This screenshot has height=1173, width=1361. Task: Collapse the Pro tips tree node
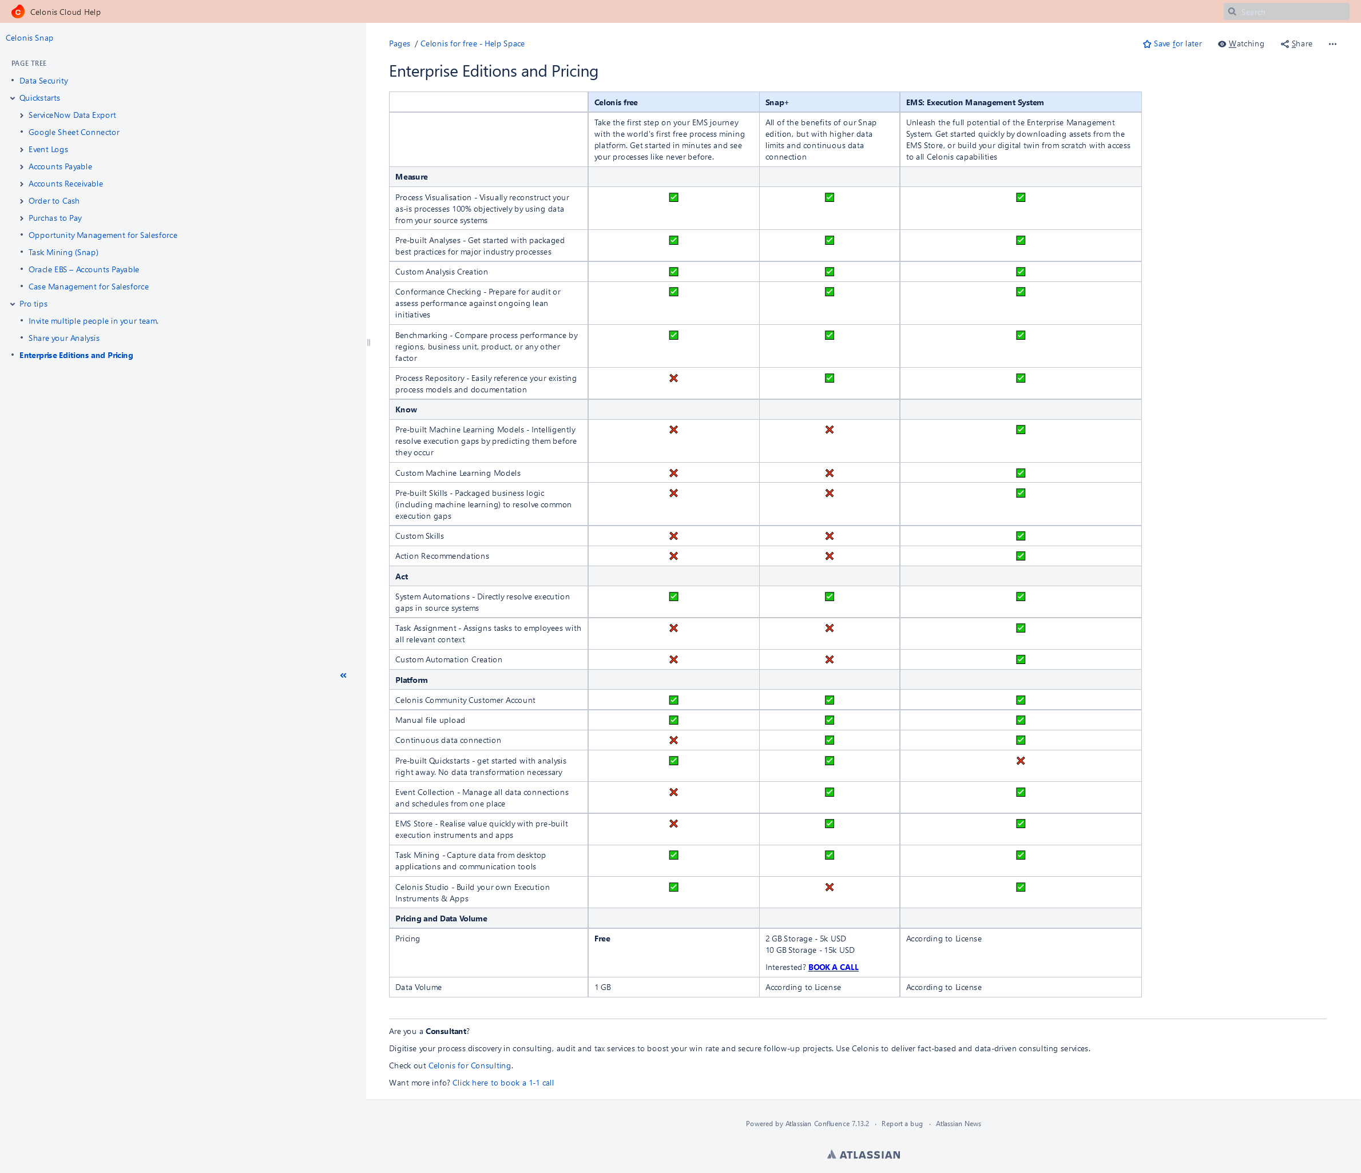[x=13, y=304]
